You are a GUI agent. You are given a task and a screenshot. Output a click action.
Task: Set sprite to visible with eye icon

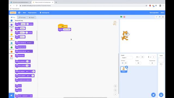pos(123,63)
